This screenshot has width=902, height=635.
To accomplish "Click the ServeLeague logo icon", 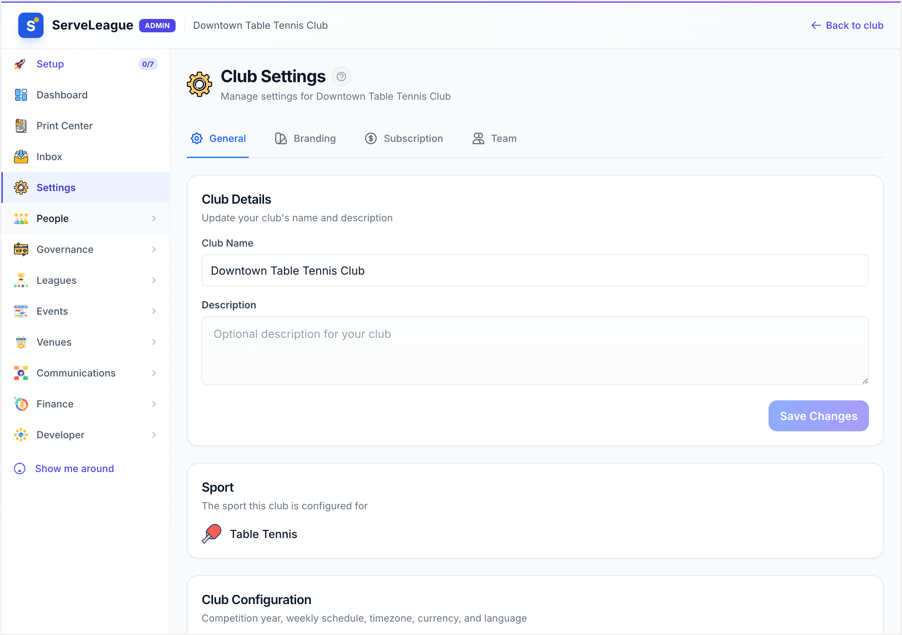I will click(x=31, y=25).
